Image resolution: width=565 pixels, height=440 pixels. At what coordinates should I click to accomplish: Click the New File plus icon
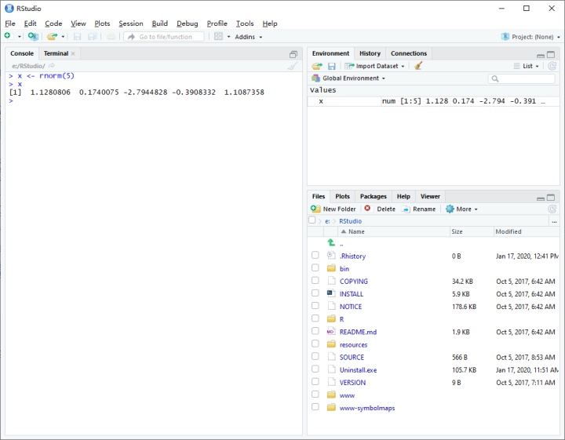click(8, 36)
